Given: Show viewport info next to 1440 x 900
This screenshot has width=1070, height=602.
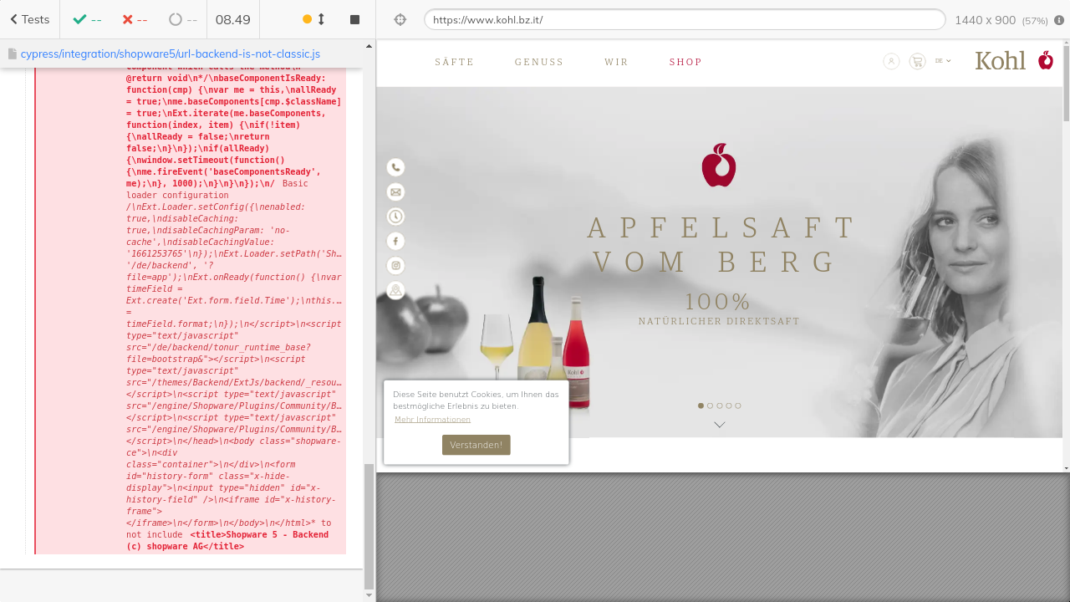Looking at the screenshot, I should (x=1059, y=20).
